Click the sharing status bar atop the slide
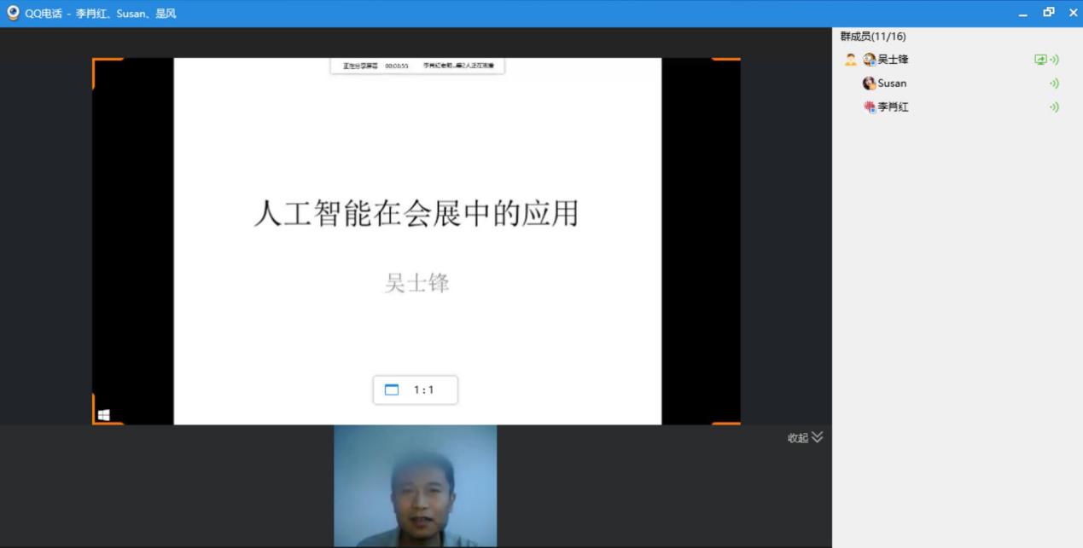Screen dimensions: 1083x548 point(417,66)
